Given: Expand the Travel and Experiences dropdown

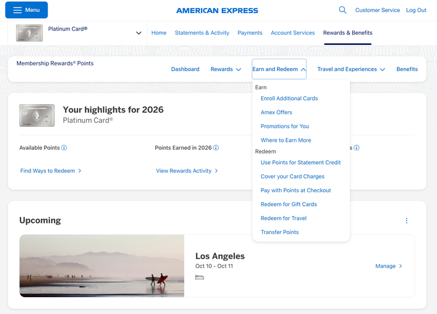Looking at the screenshot, I should coord(351,69).
